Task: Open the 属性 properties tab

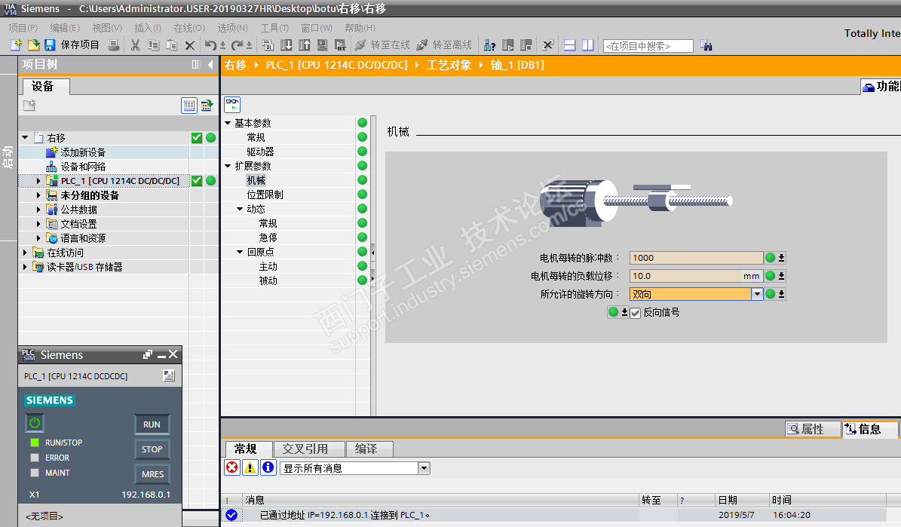Action: 812,429
